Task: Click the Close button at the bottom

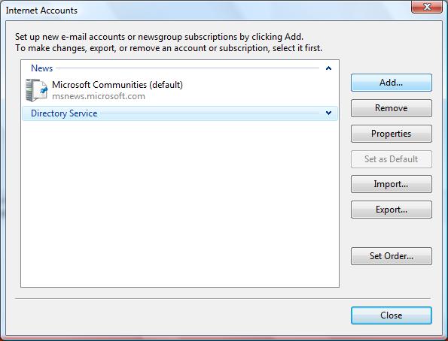Action: pos(391,315)
